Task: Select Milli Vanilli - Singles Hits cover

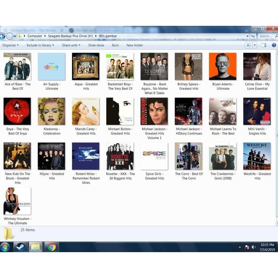Action: coord(257,112)
